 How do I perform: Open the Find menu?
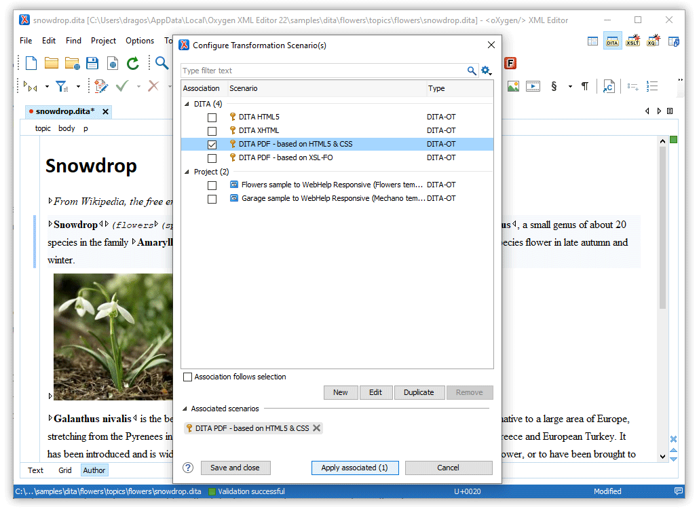click(73, 41)
